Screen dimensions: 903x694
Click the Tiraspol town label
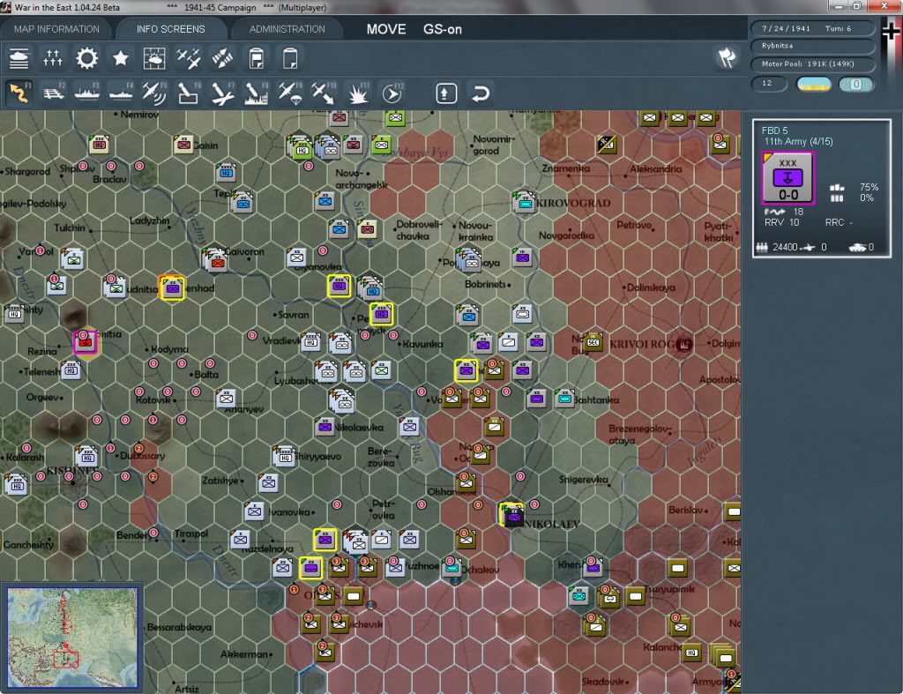[x=191, y=534]
